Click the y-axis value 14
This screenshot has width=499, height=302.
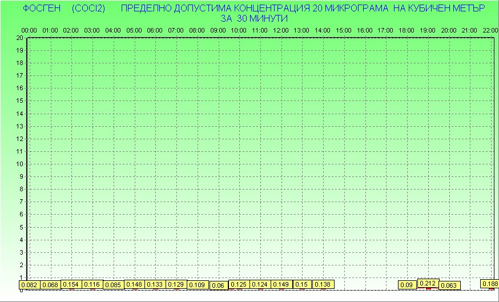click(20, 114)
